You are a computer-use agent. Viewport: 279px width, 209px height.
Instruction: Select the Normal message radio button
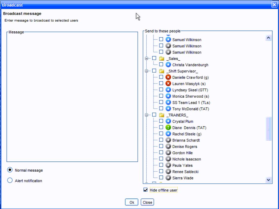[10, 170]
